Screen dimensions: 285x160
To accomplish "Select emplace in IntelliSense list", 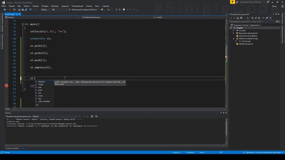I will point(44,82).
